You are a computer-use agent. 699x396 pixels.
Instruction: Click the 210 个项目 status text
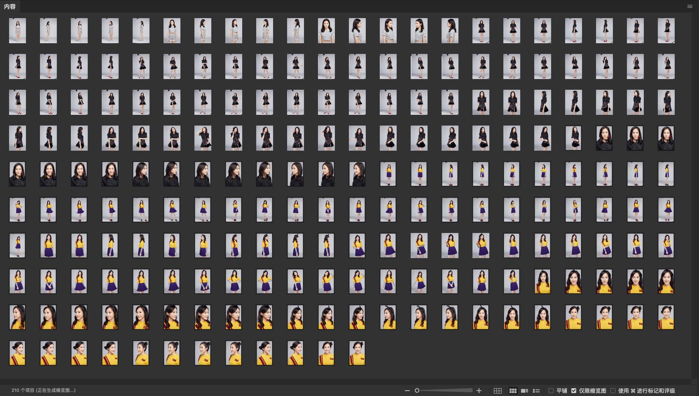coord(43,390)
